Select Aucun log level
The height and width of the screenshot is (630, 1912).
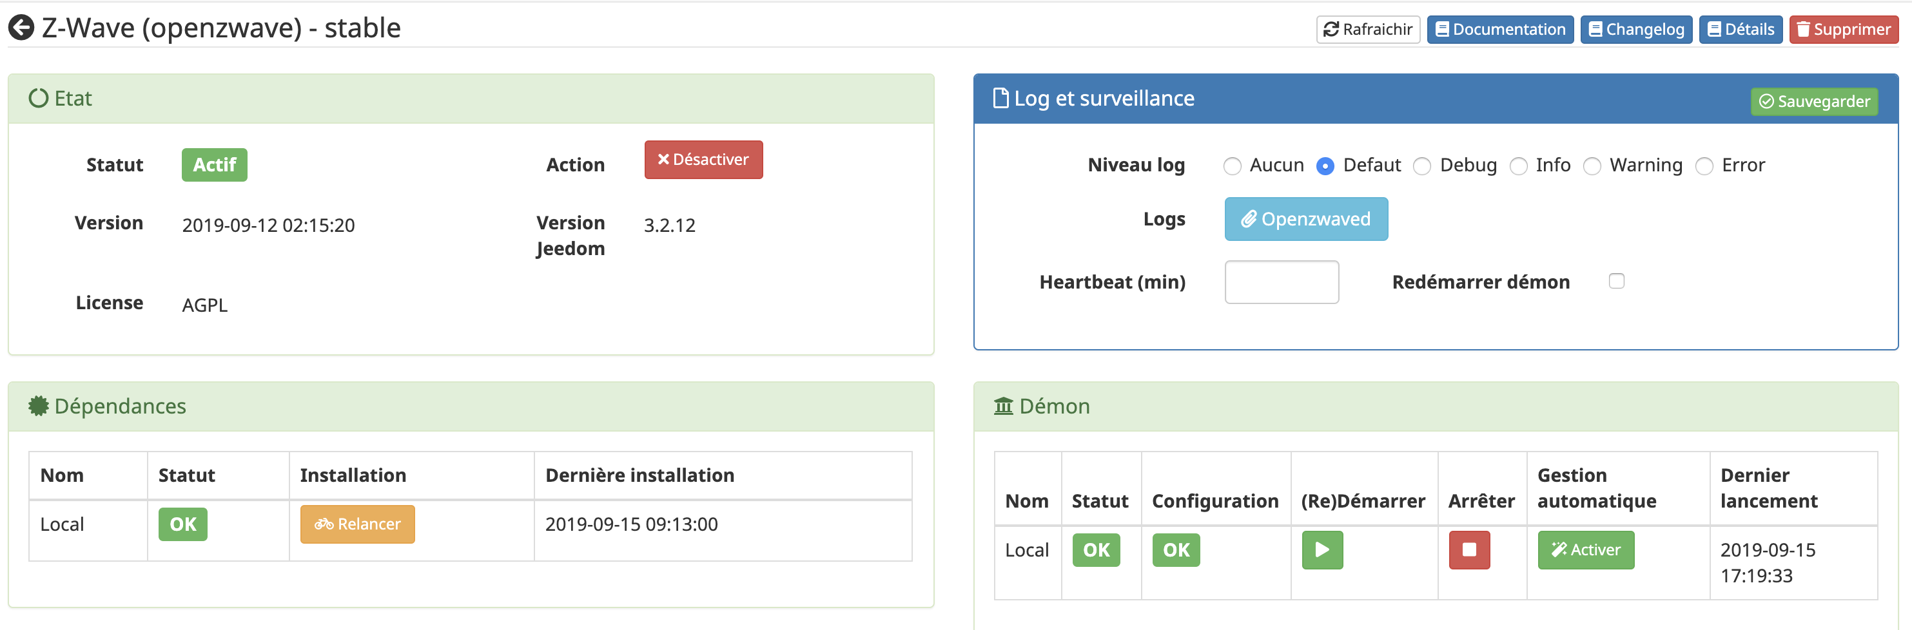[x=1232, y=166]
